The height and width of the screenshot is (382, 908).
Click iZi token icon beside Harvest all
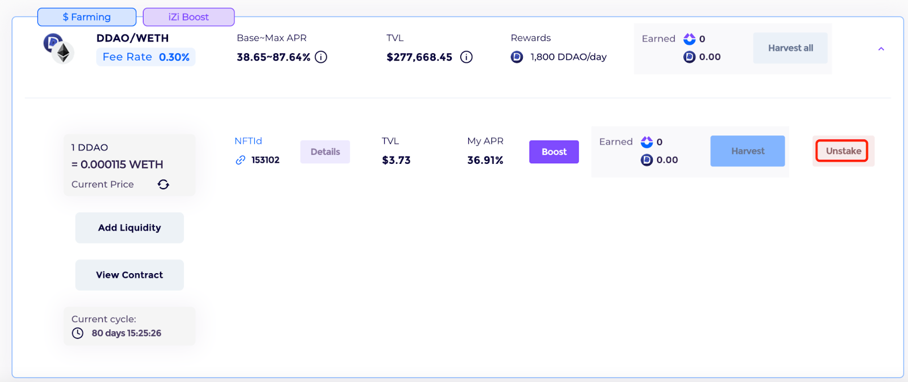(690, 39)
